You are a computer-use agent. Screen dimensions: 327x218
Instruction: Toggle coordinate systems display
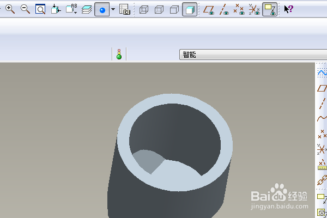coord(255,10)
